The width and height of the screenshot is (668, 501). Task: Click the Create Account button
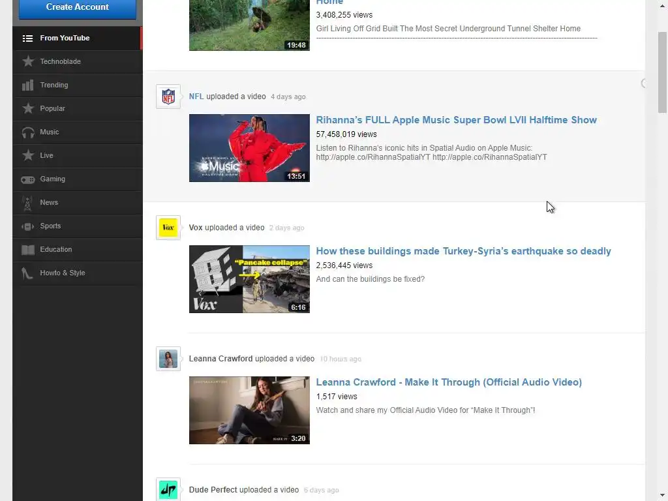[78, 8]
